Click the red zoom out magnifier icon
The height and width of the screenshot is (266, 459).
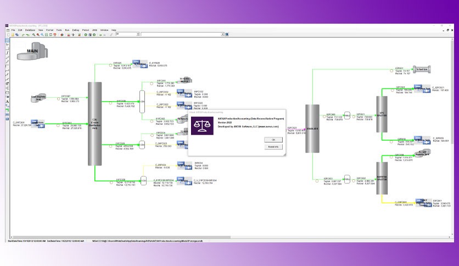pos(38,35)
